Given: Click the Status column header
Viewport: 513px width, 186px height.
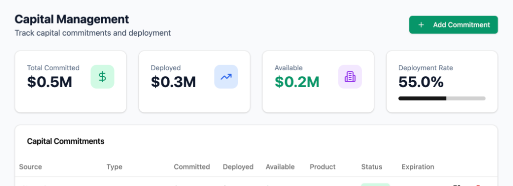Looking at the screenshot, I should coord(372,166).
